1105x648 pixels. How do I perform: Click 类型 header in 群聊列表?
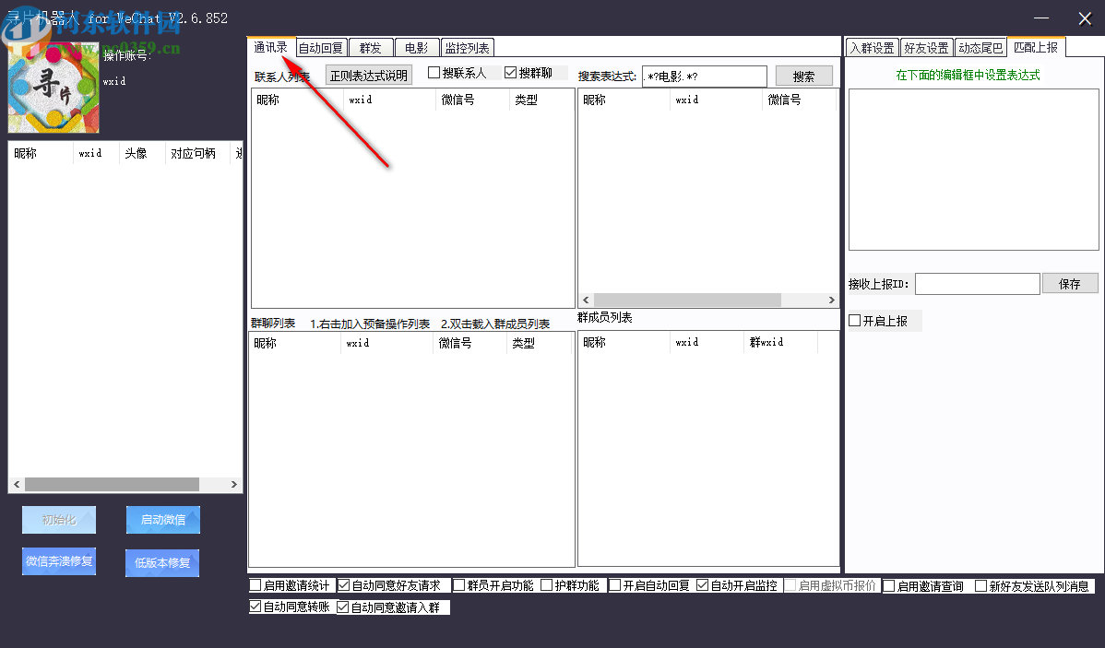point(538,343)
